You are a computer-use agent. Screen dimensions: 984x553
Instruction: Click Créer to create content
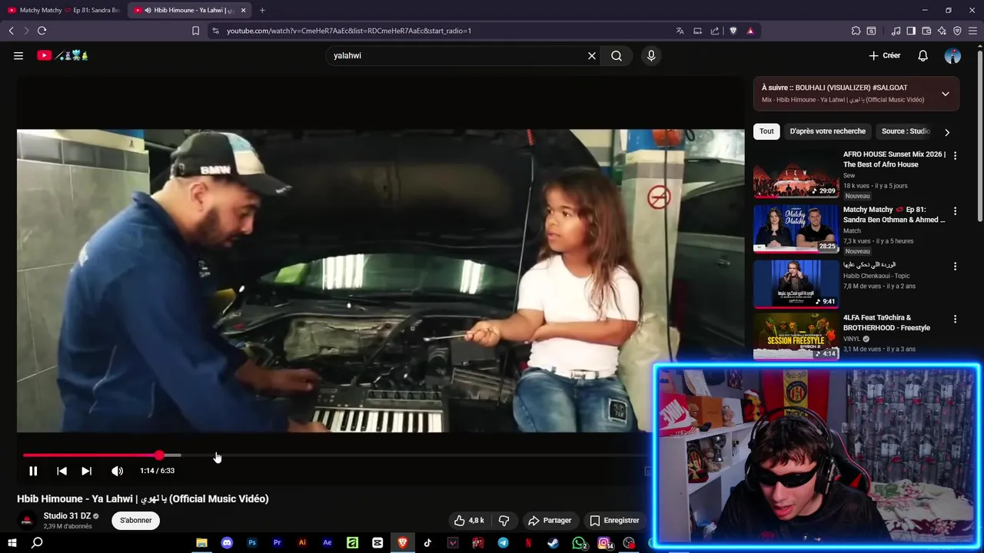pos(884,55)
